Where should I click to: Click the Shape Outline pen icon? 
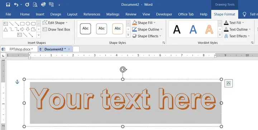134,29
